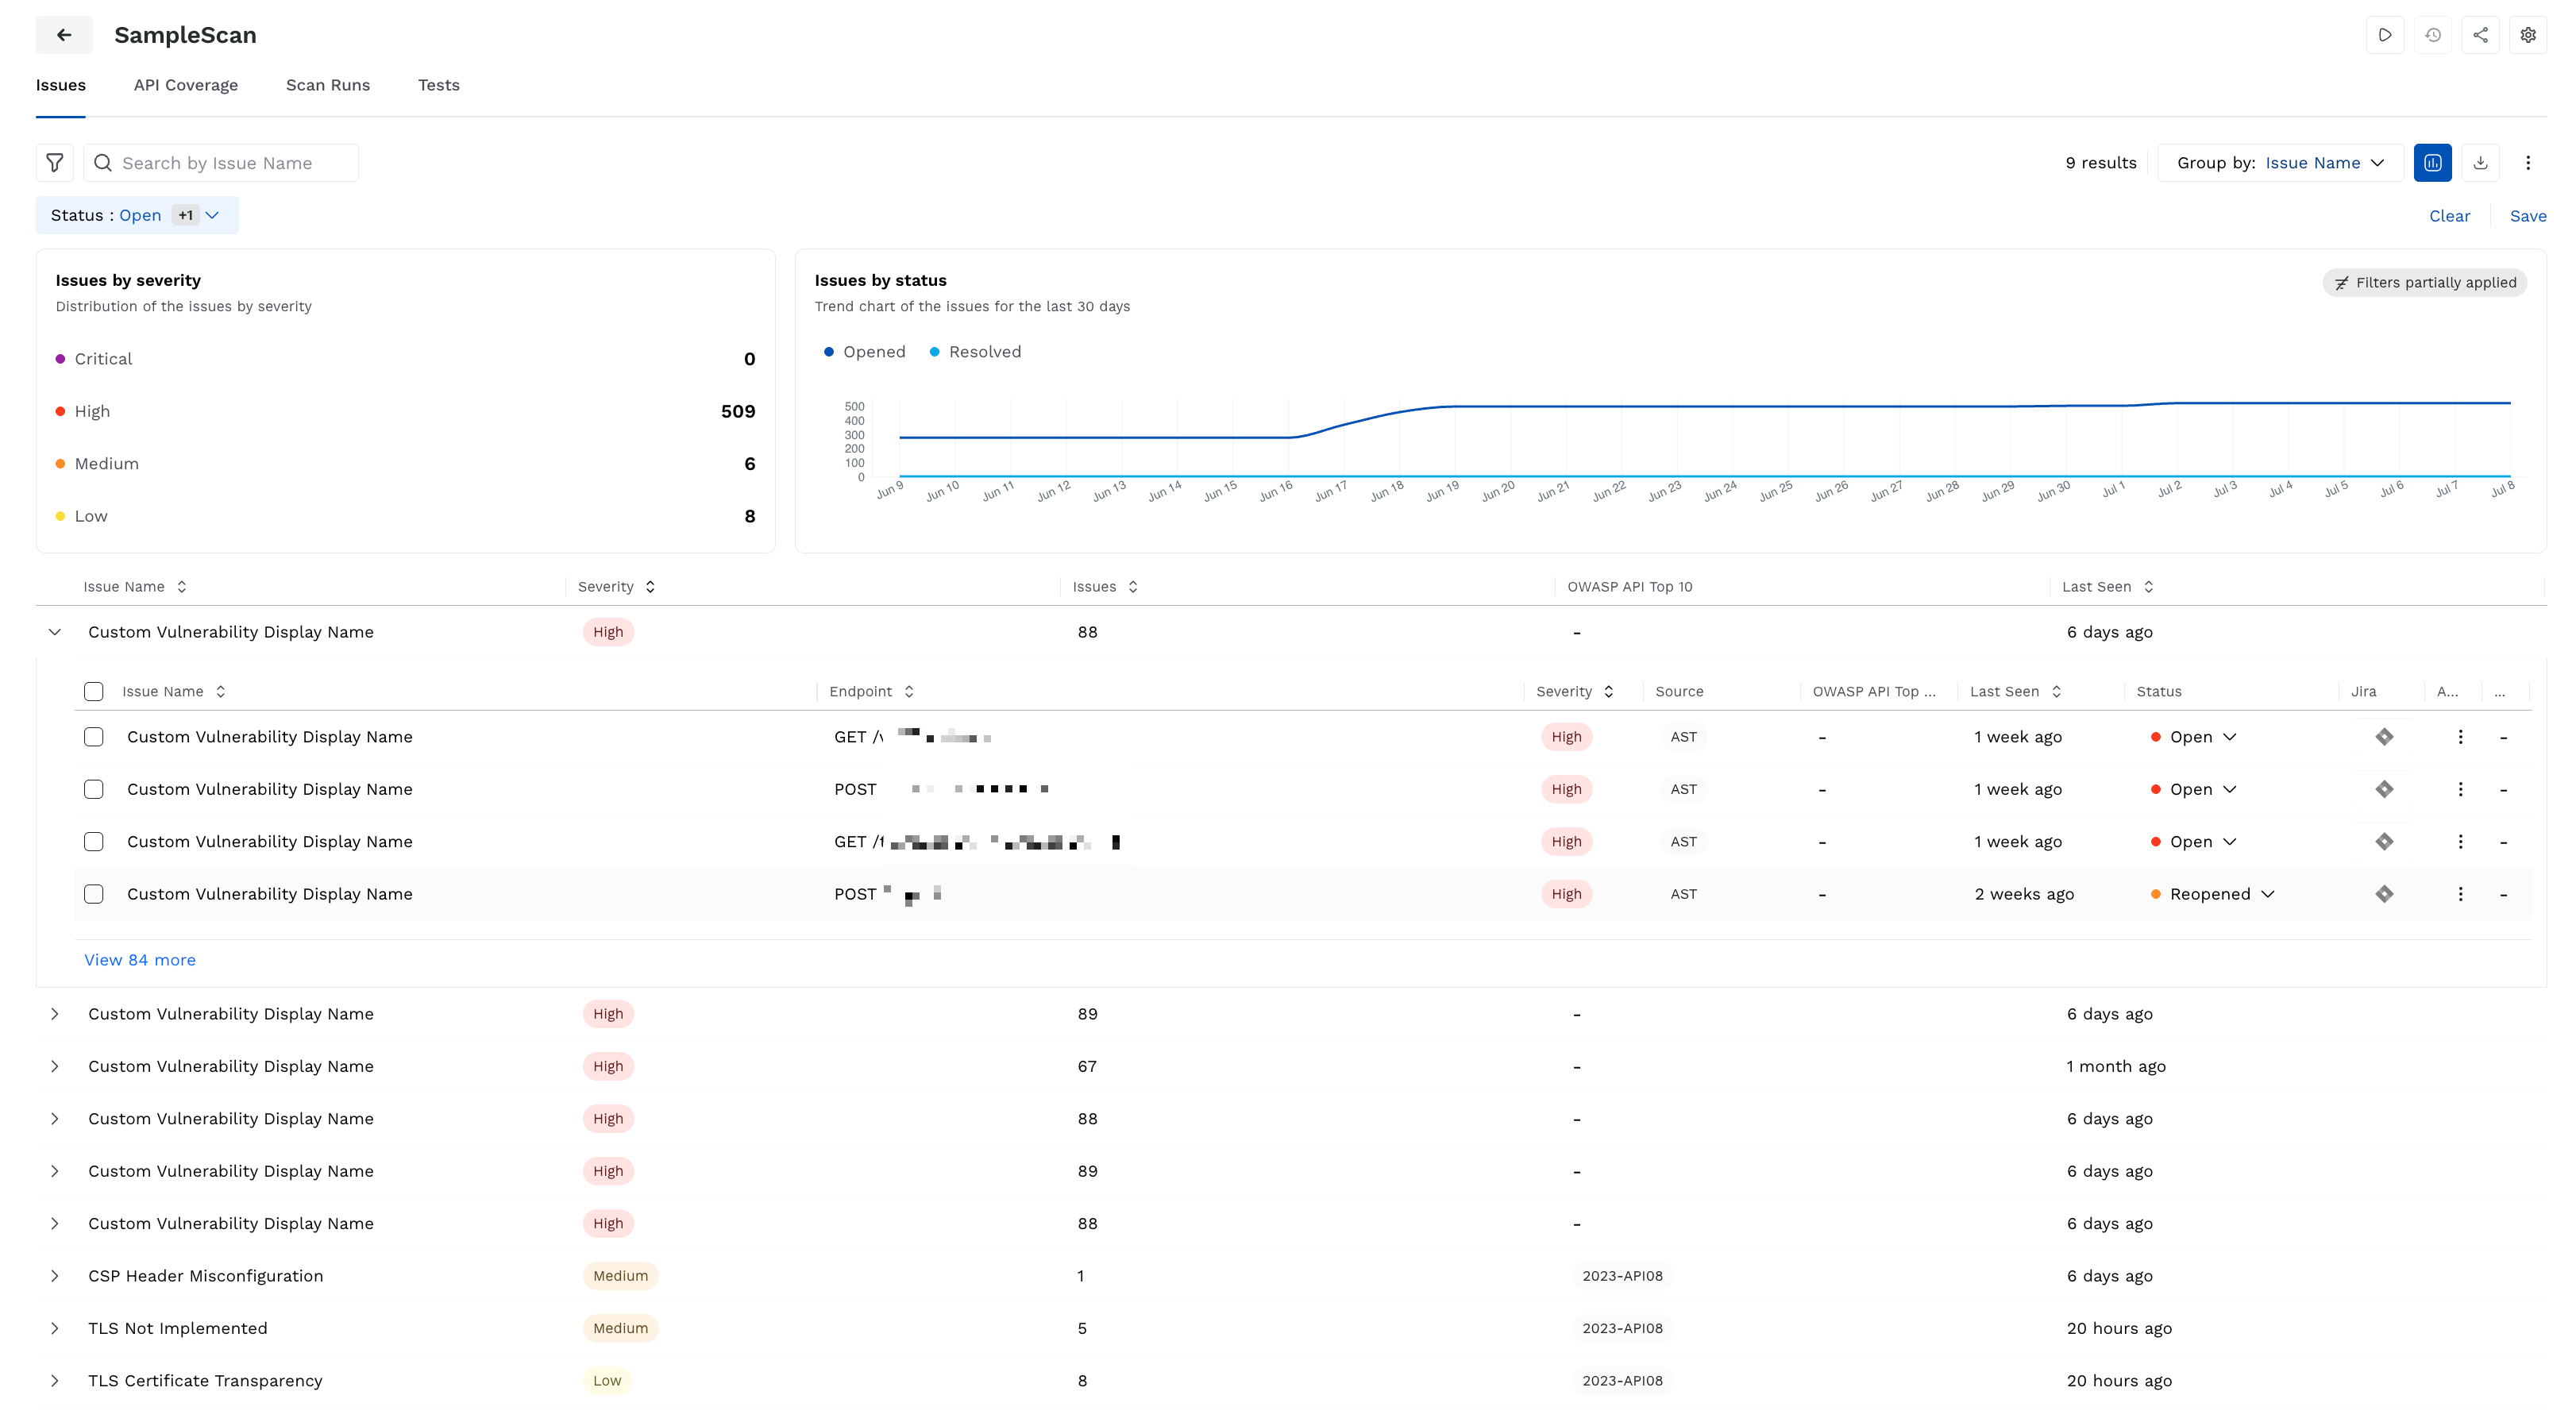Clear the applied filters
2576x1426 pixels.
(2450, 216)
